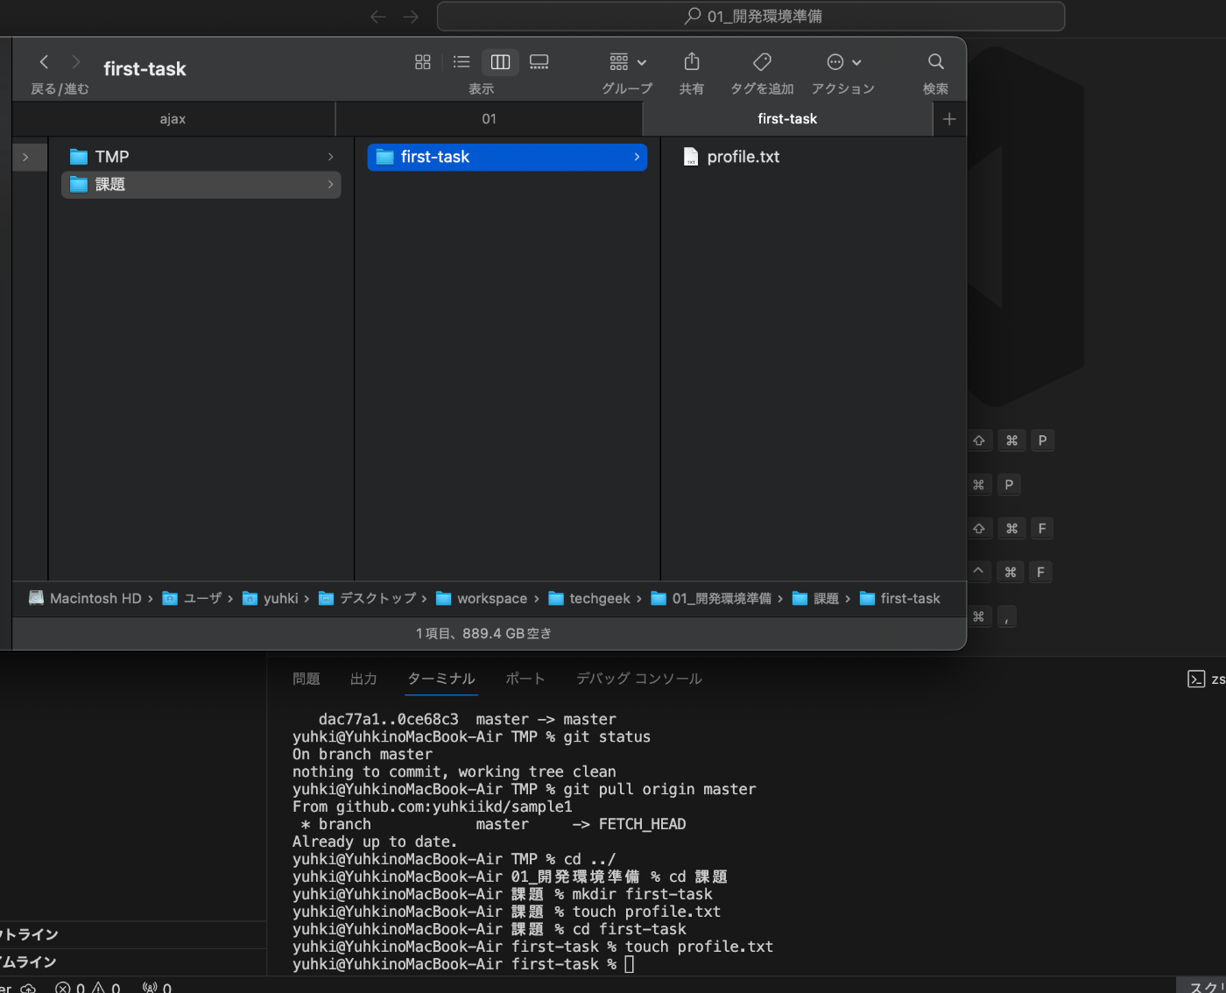Click terminal text "On branch master"
Screen dimensions: 1226x993
pyautogui.click(x=363, y=754)
